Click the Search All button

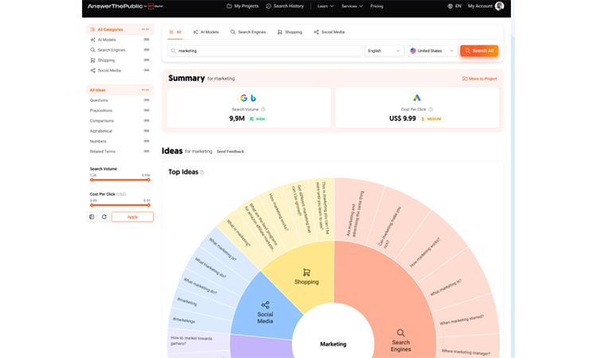[479, 50]
